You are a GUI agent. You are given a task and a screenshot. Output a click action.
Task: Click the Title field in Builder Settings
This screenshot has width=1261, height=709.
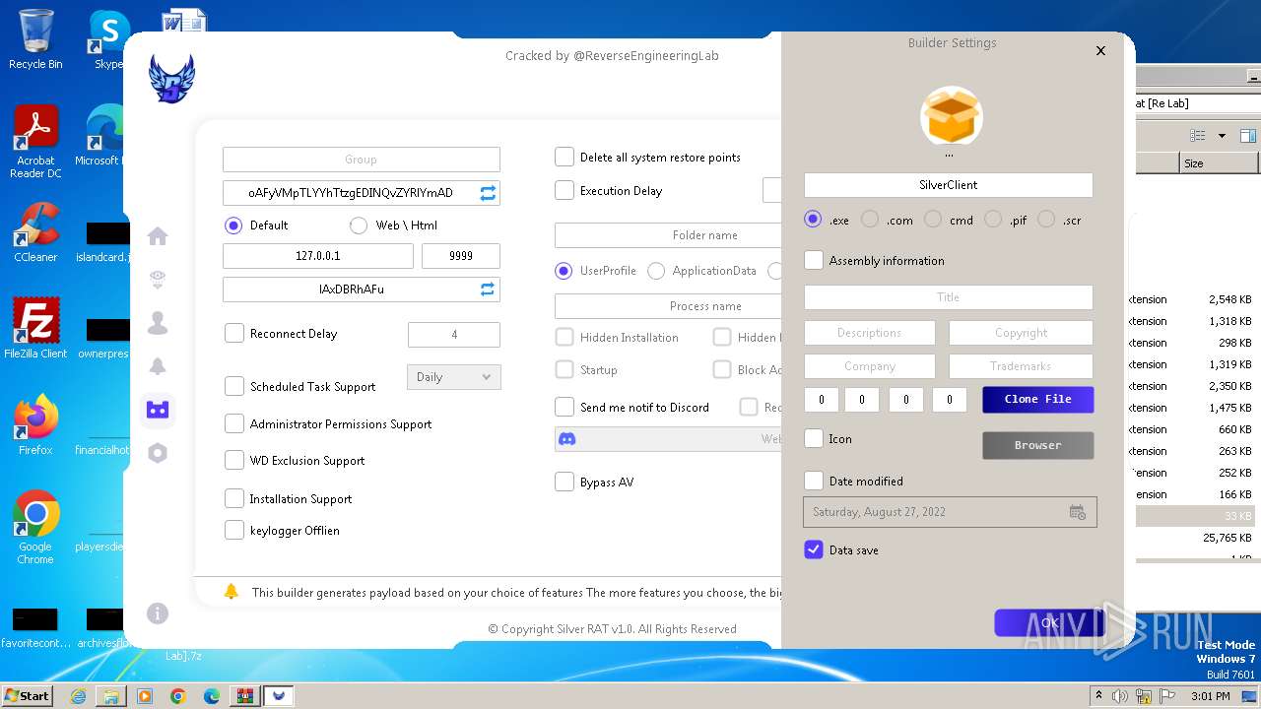pos(949,297)
